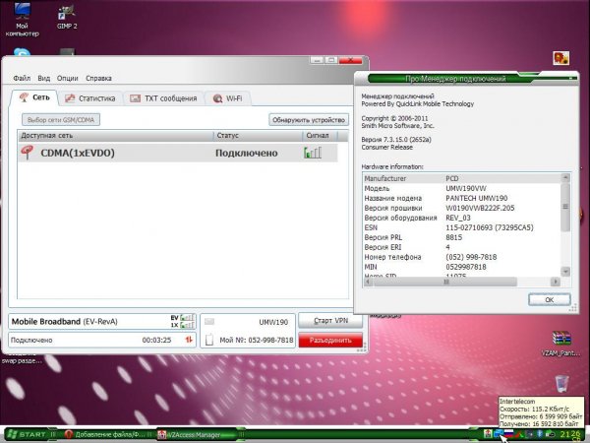Select the Номер телефона row
This screenshot has width=590, height=443.
click(x=462, y=257)
